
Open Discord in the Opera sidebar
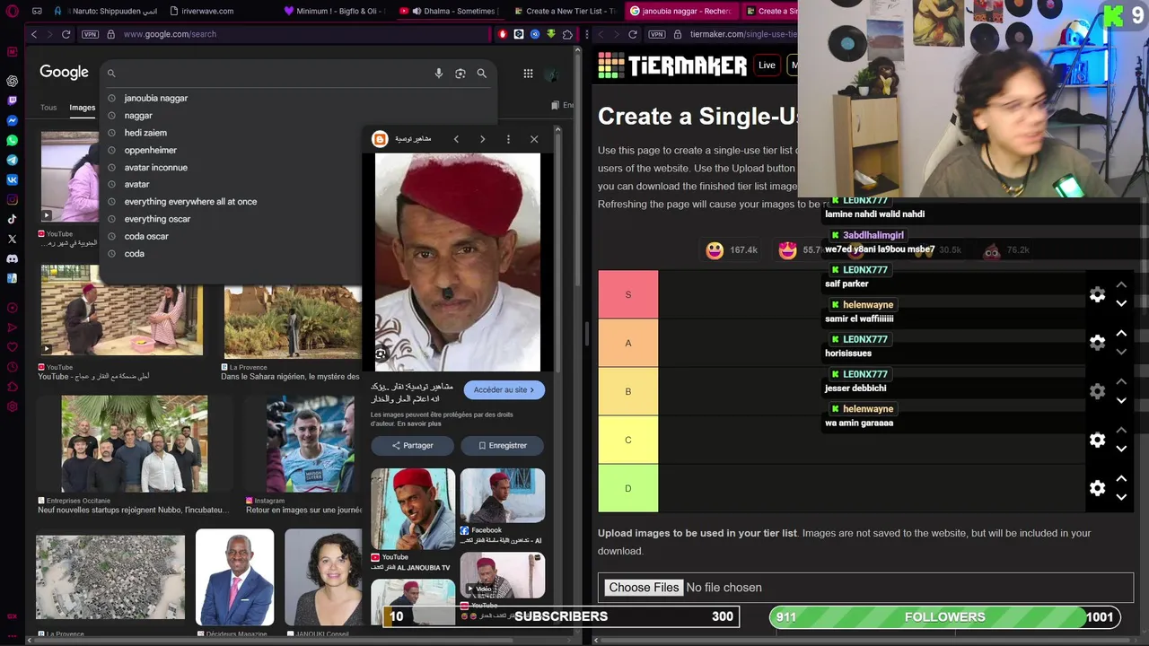(13, 258)
